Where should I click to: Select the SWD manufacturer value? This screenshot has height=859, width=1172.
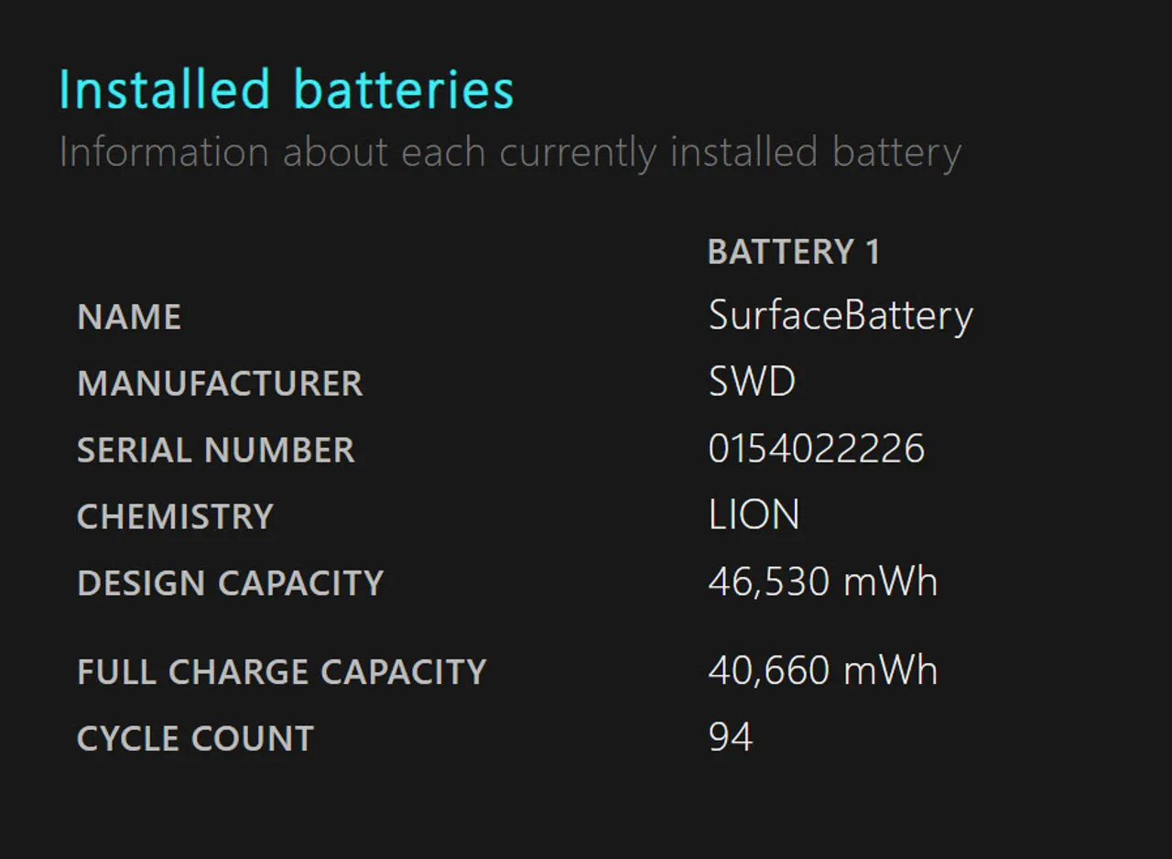tap(752, 383)
